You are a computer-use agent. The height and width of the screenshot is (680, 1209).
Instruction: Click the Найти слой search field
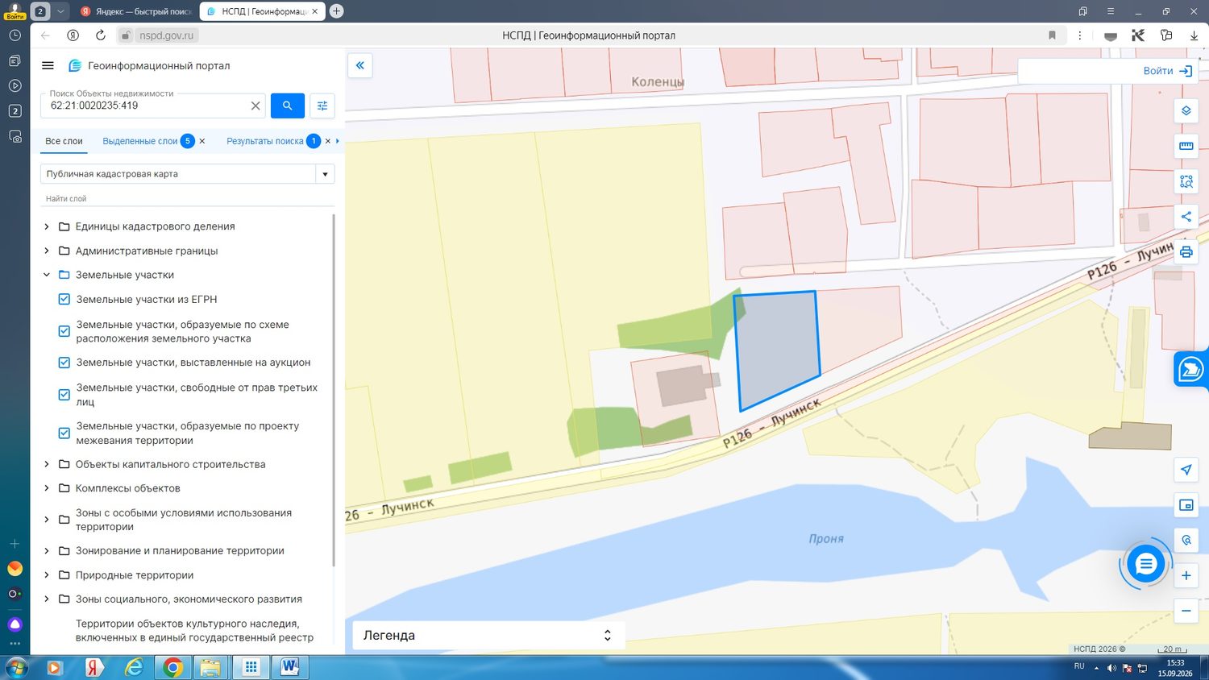point(187,198)
